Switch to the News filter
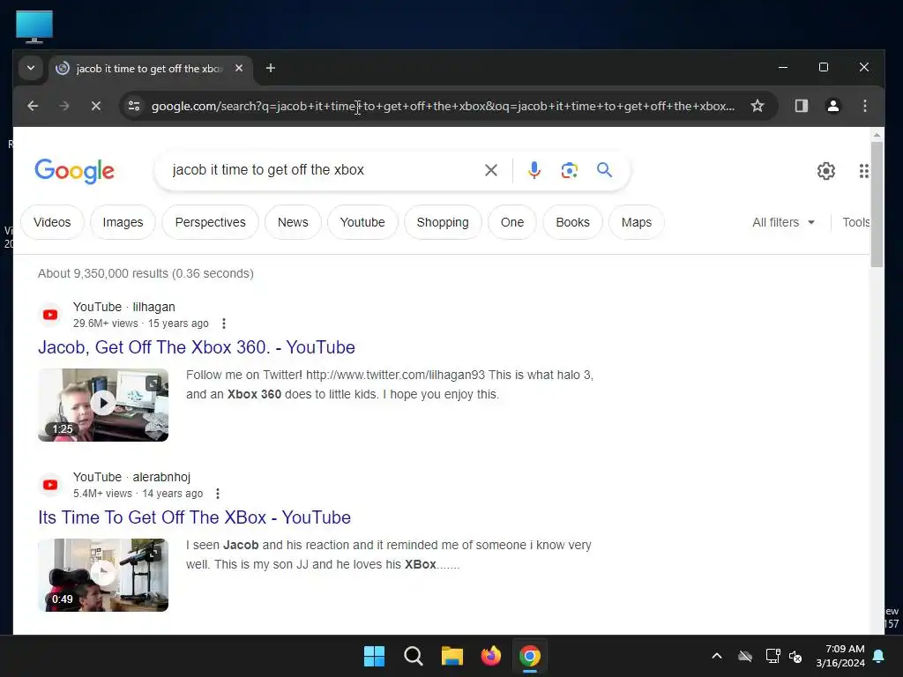903x677 pixels. coord(293,222)
